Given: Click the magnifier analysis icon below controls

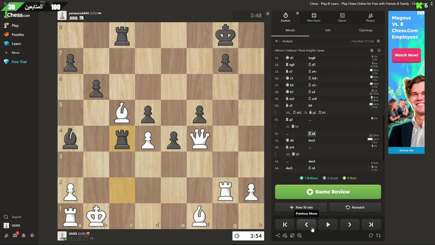Looking at the screenshot, I should (x=299, y=235).
